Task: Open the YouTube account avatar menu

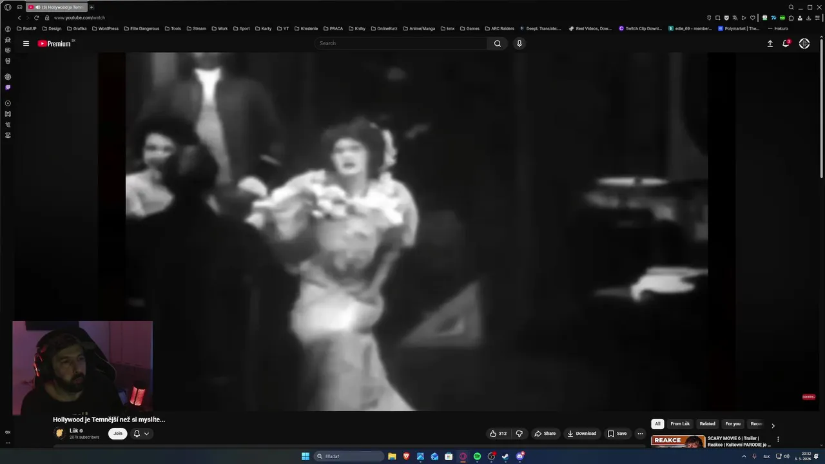Action: tap(804, 44)
